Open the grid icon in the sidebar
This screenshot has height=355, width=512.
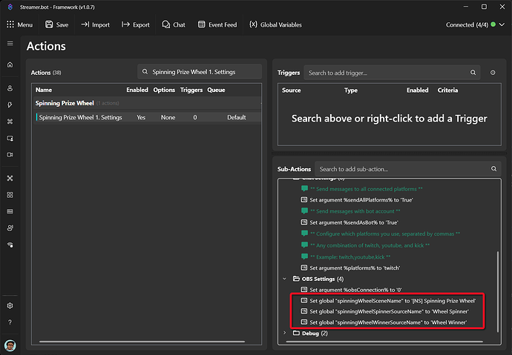pyautogui.click(x=10, y=195)
